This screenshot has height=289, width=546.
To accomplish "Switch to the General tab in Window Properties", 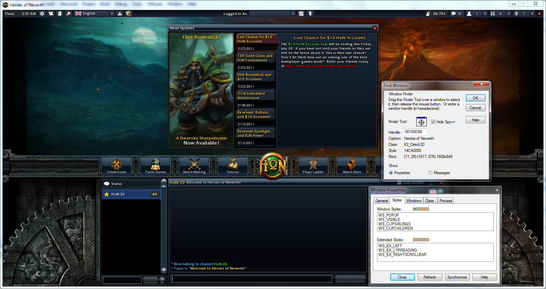I will [382, 201].
